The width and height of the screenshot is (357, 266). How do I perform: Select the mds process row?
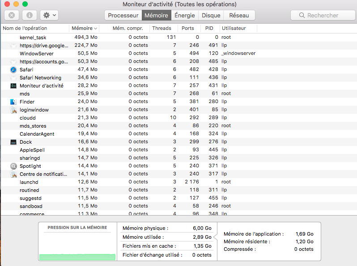(x=178, y=94)
